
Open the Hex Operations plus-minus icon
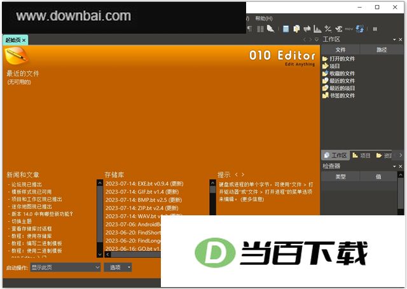(x=328, y=29)
